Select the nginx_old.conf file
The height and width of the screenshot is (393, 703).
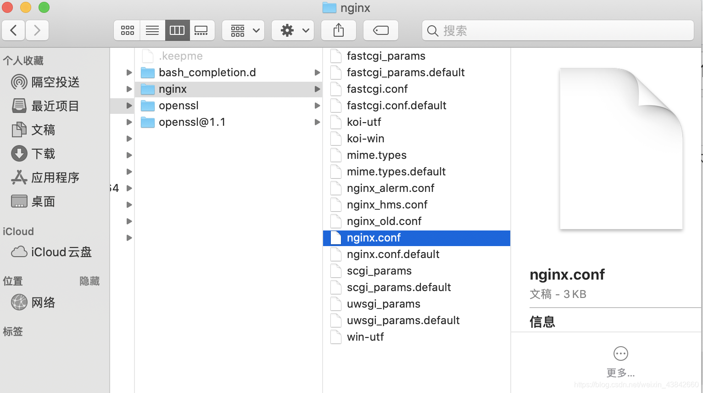417,221
